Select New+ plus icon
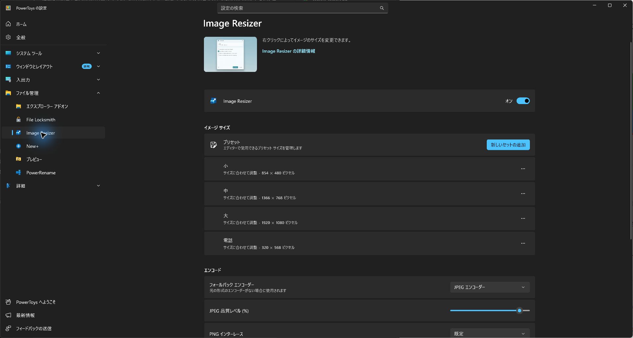The width and height of the screenshot is (633, 338). pyautogui.click(x=19, y=146)
